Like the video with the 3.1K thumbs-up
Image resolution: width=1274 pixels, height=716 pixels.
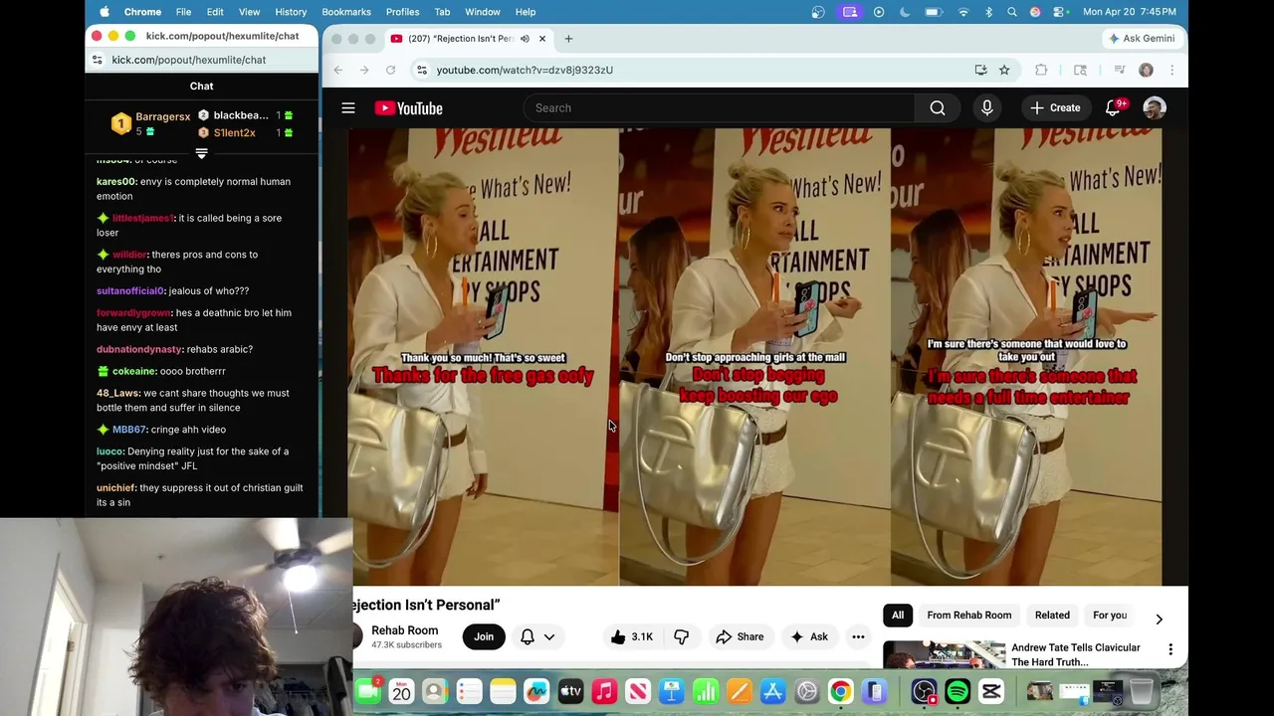click(x=631, y=636)
